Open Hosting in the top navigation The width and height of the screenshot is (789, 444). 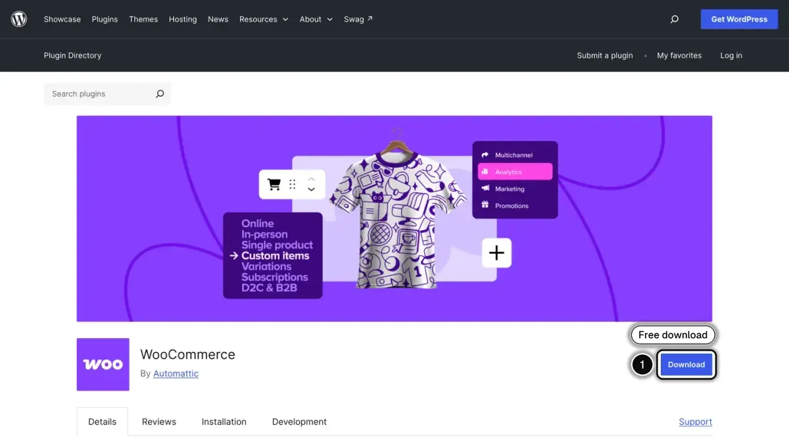point(183,19)
